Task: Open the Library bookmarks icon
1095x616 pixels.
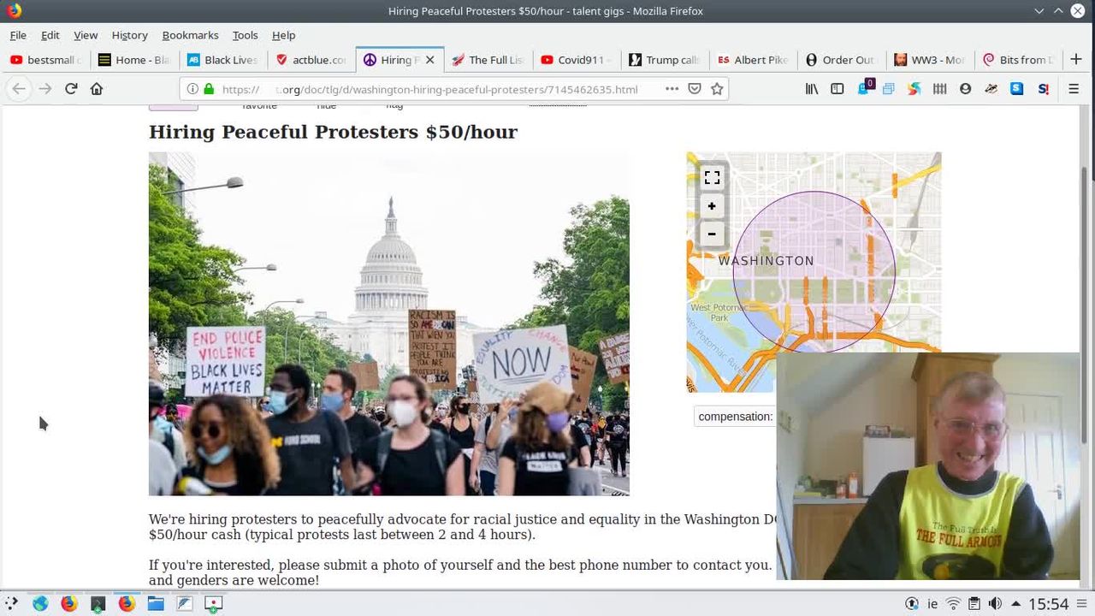Action: (x=812, y=89)
